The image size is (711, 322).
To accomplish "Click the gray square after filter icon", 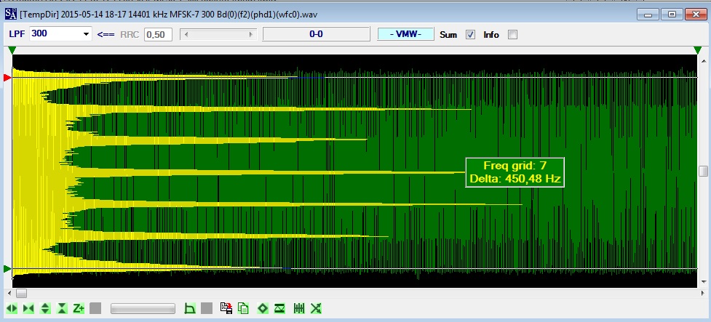I will [207, 308].
